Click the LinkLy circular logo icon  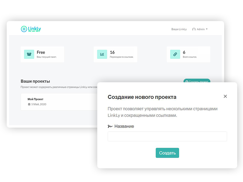coord(24,29)
